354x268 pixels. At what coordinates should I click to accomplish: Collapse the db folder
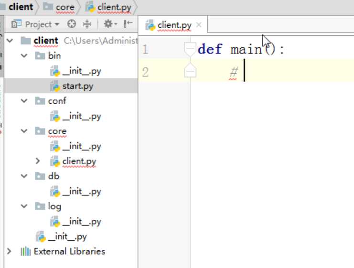click(x=24, y=176)
